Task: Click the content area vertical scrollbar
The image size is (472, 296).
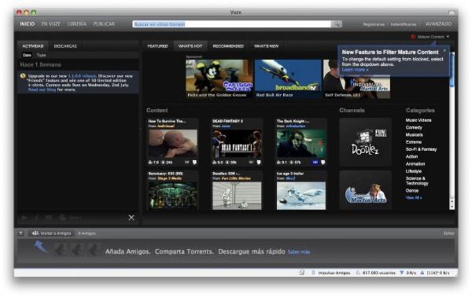Action: pos(452,130)
